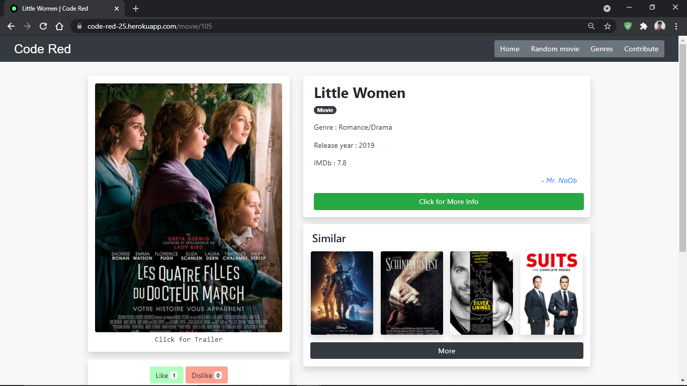Click the Similar section heading

click(x=329, y=238)
